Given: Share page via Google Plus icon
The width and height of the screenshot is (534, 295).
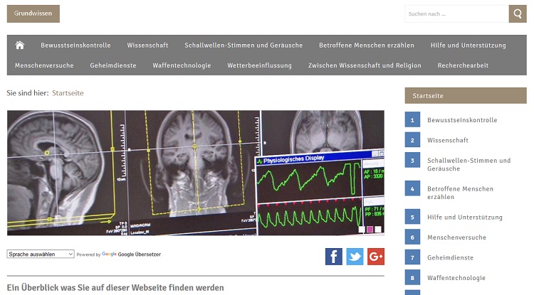Looking at the screenshot, I should click(x=376, y=257).
